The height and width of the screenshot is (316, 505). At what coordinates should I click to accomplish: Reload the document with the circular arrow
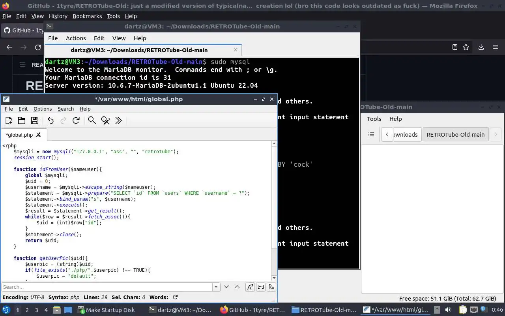[76, 121]
